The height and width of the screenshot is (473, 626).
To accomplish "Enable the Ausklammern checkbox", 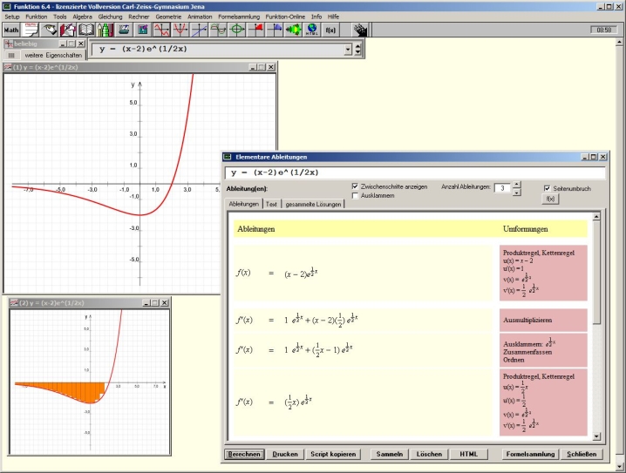I will 355,196.
